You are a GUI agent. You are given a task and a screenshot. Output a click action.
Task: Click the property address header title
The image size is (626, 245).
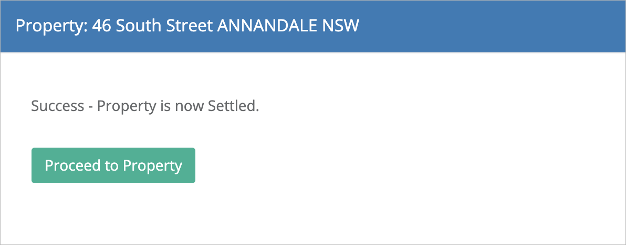pyautogui.click(x=187, y=26)
